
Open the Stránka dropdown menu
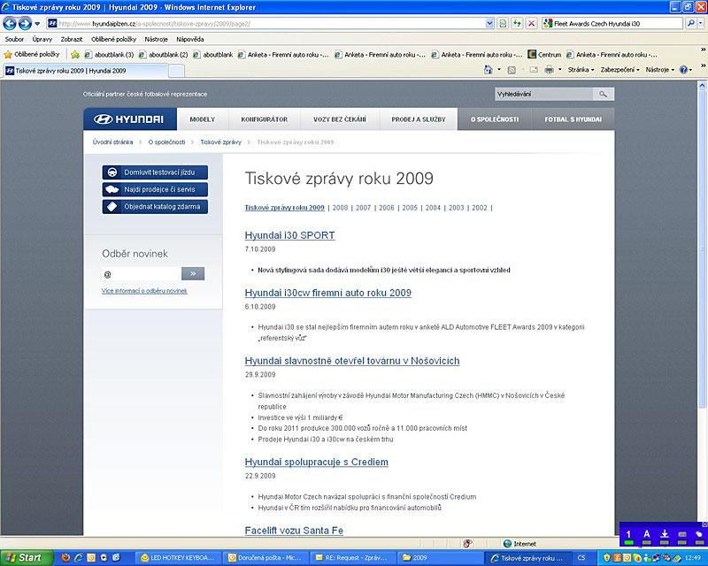[581, 70]
